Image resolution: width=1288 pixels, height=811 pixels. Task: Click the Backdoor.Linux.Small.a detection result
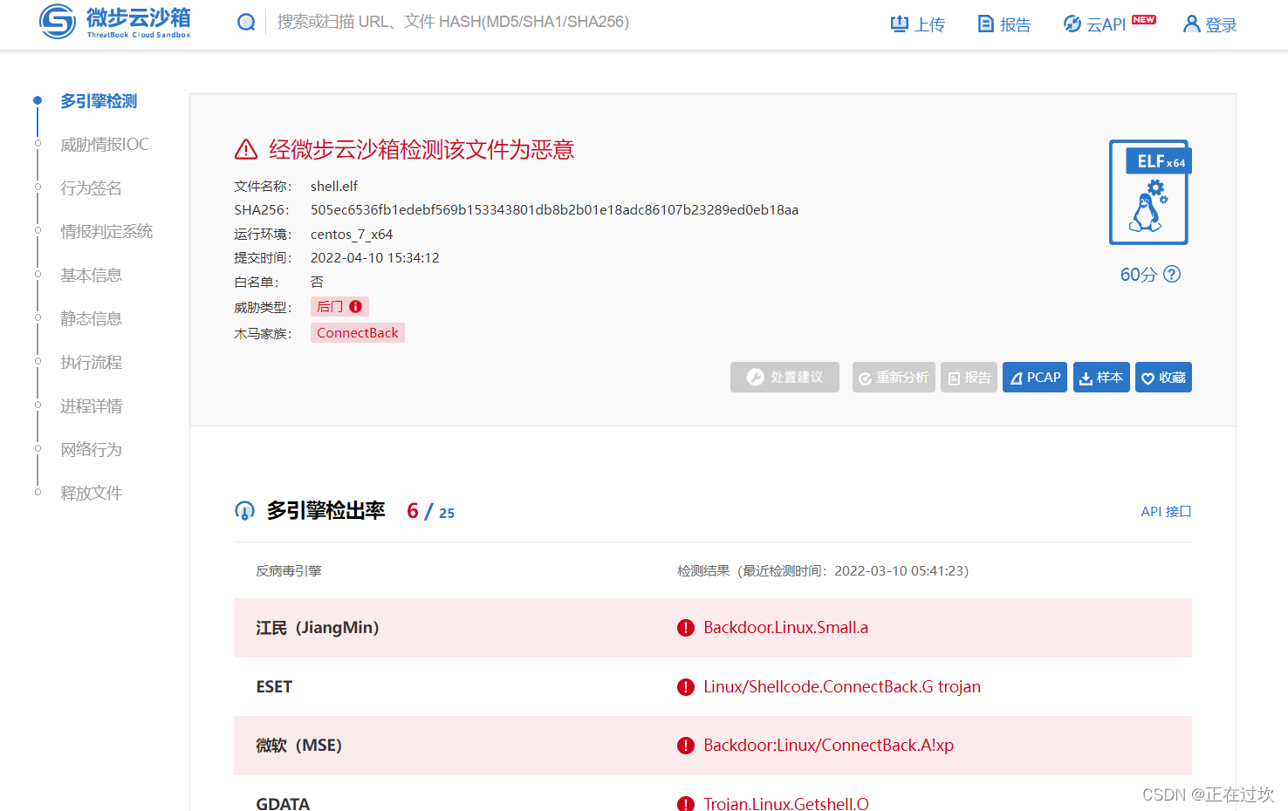(x=786, y=628)
